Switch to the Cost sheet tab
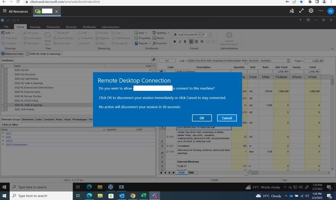The height and width of the screenshot is (200, 336). pyautogui.click(x=181, y=172)
